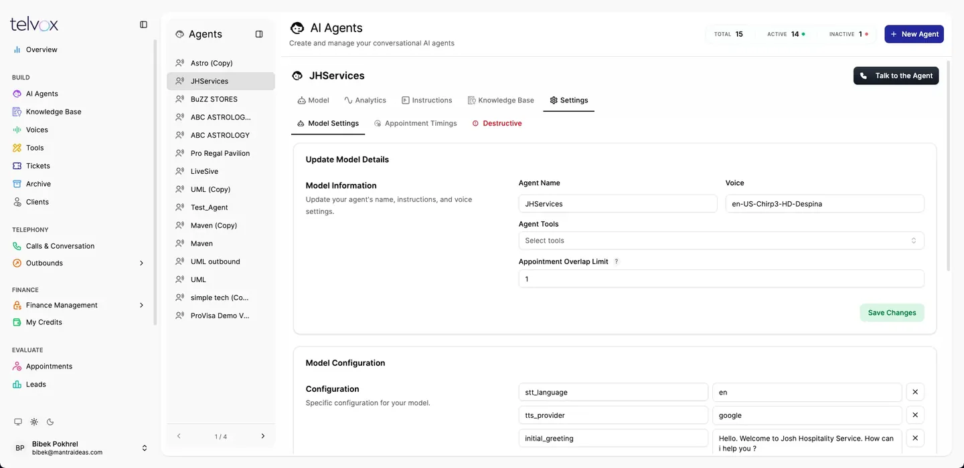Click the Tickets sidebar icon
Screen dimensions: 964x468
pos(17,166)
